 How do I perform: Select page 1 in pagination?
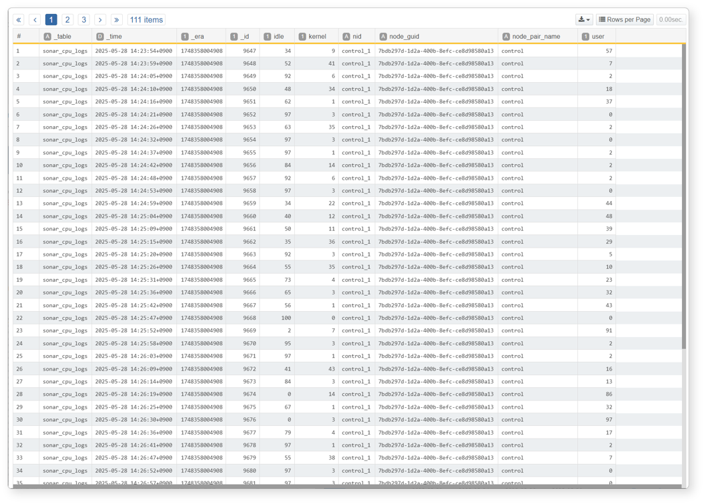51,20
